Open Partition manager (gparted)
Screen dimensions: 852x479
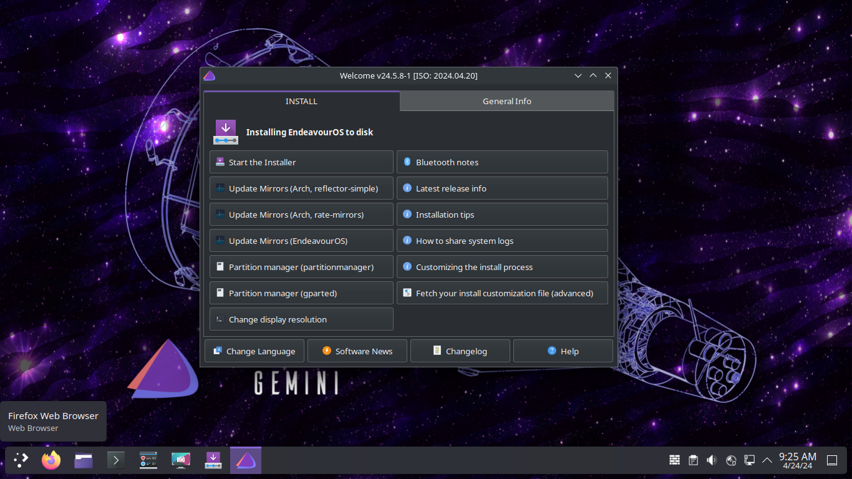301,293
